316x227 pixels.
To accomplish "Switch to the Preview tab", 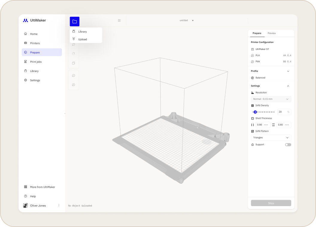I will coord(272,33).
